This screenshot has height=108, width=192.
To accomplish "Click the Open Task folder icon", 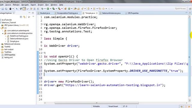I will [79, 9].
